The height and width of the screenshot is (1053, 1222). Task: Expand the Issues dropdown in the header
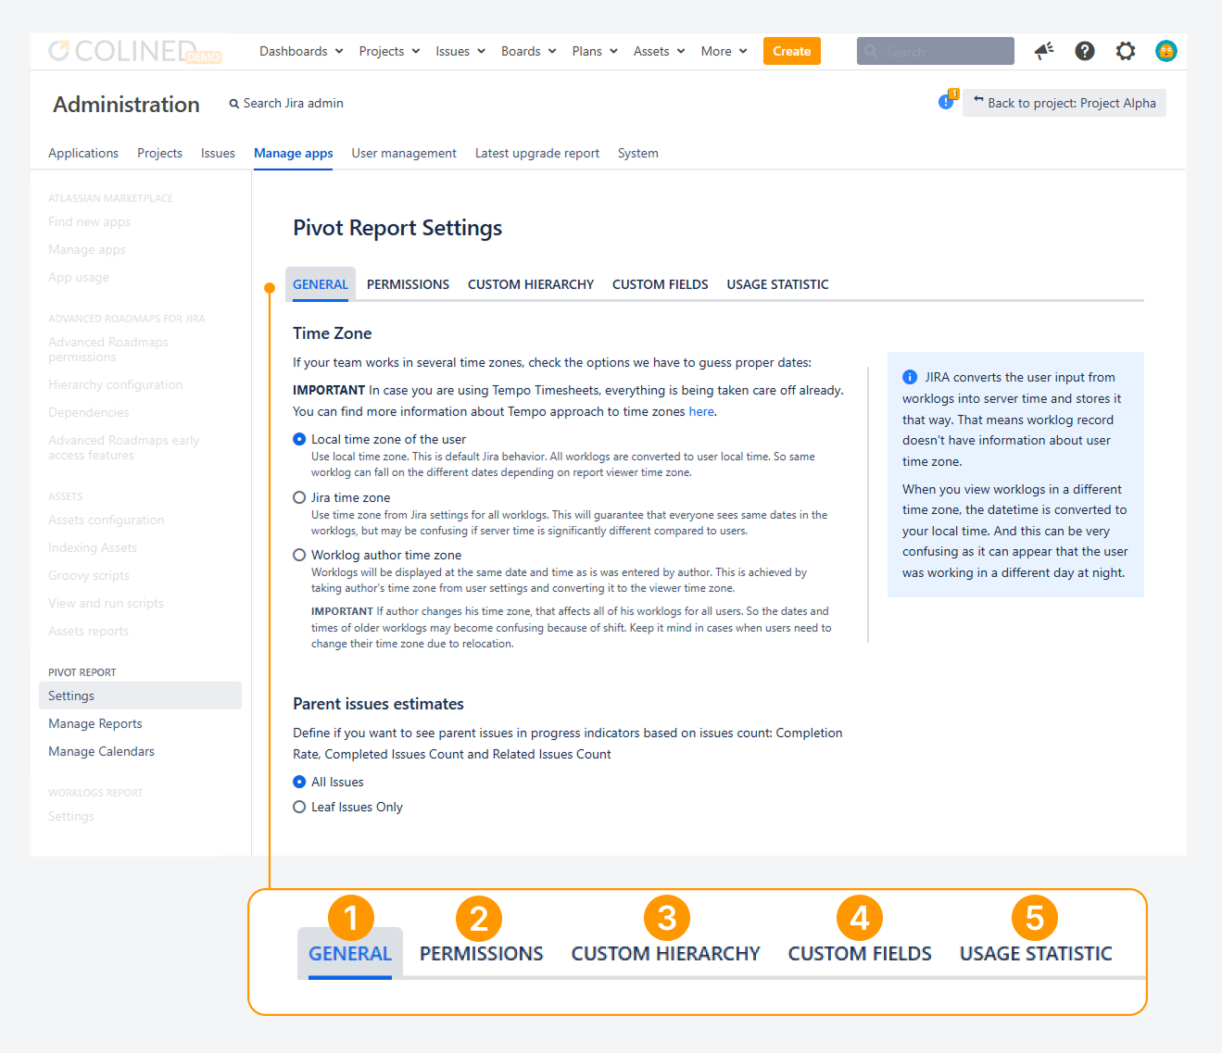460,51
